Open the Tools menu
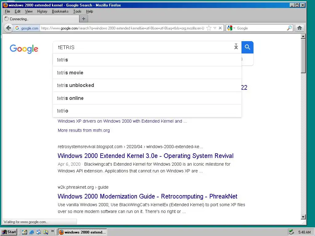The height and width of the screenshot is (236, 315). [x=77, y=11]
